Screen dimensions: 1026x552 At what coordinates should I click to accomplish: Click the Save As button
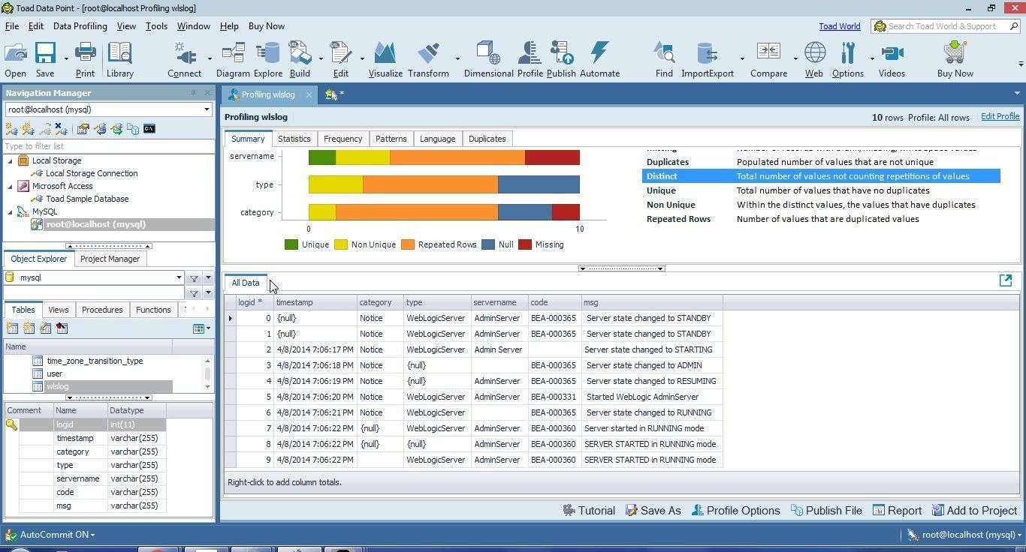[x=653, y=511]
